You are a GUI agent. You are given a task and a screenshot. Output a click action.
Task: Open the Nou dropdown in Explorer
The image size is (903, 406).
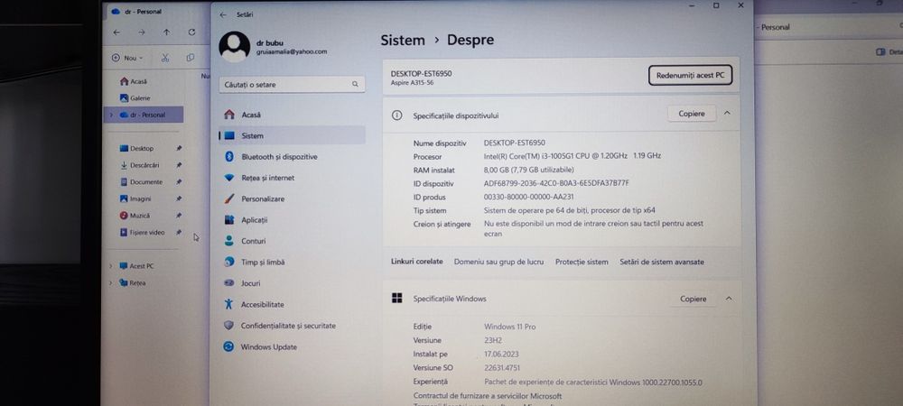pos(128,58)
